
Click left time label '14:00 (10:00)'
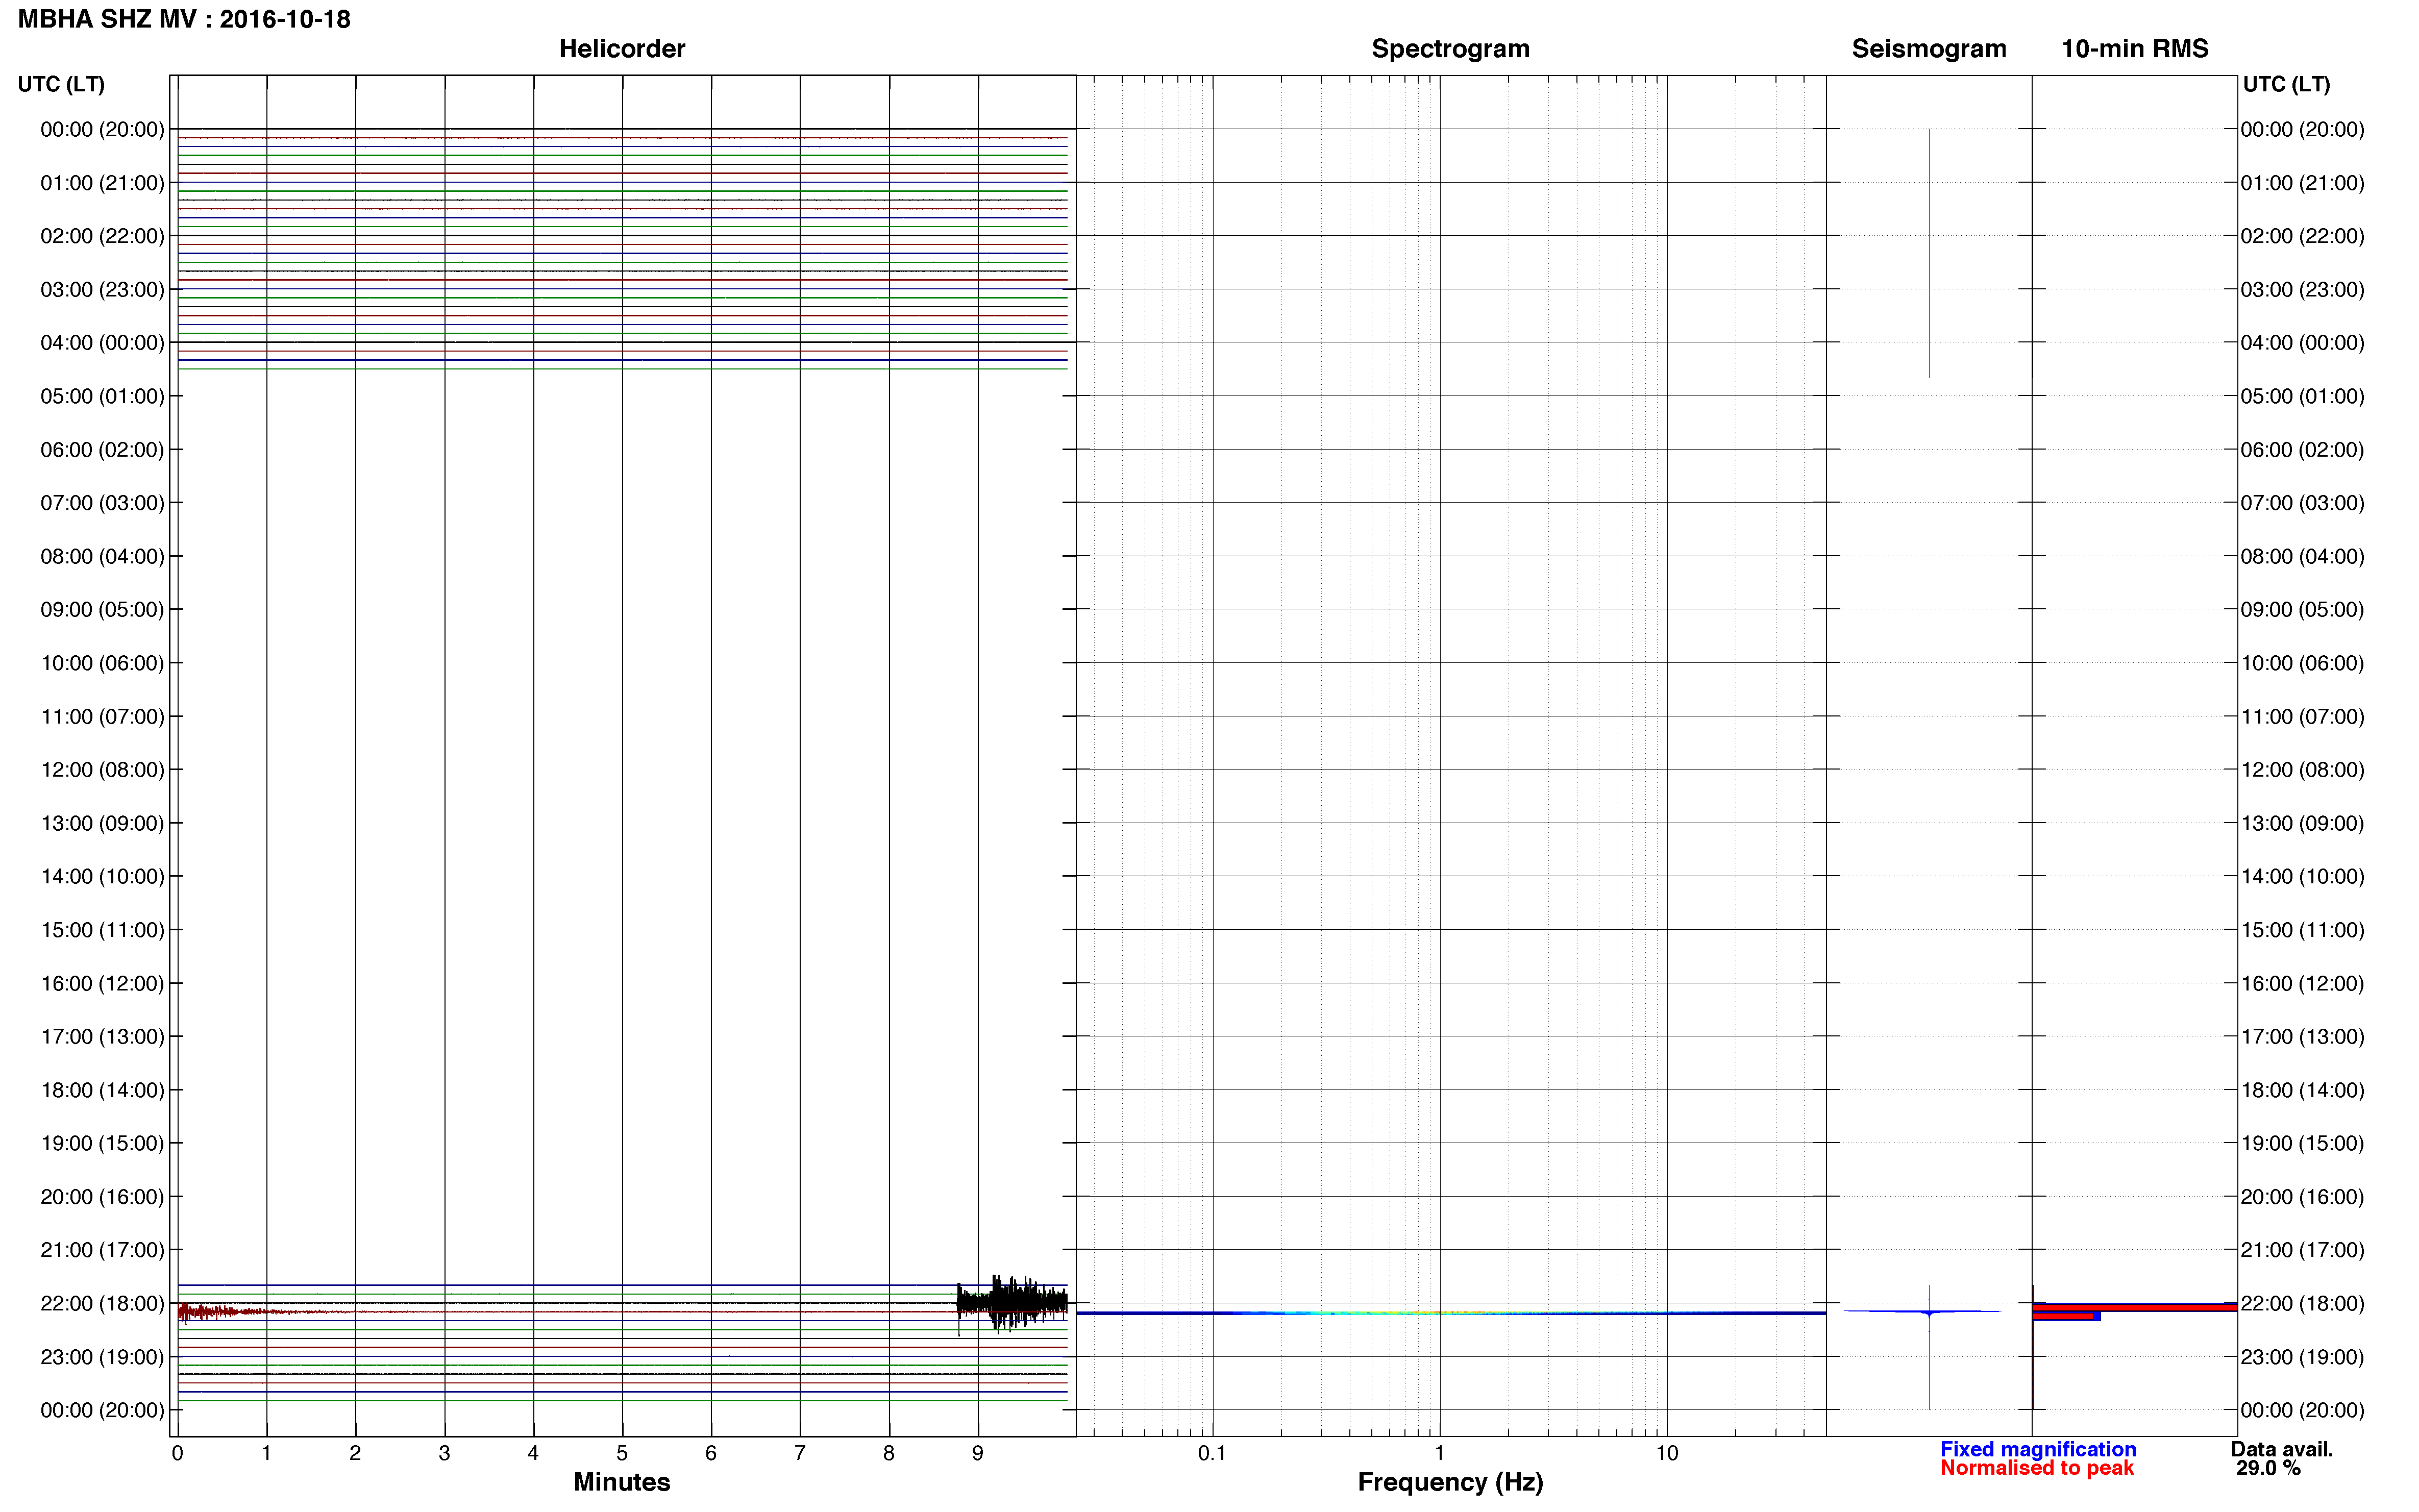click(x=102, y=877)
